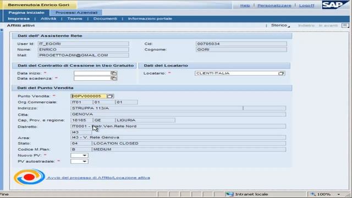Click the process start circular icon
The image size is (352, 198).
click(29, 177)
